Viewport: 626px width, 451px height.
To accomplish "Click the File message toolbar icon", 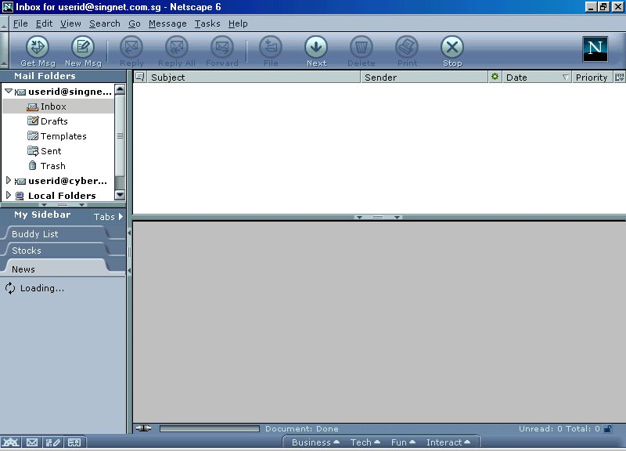I will [271, 47].
